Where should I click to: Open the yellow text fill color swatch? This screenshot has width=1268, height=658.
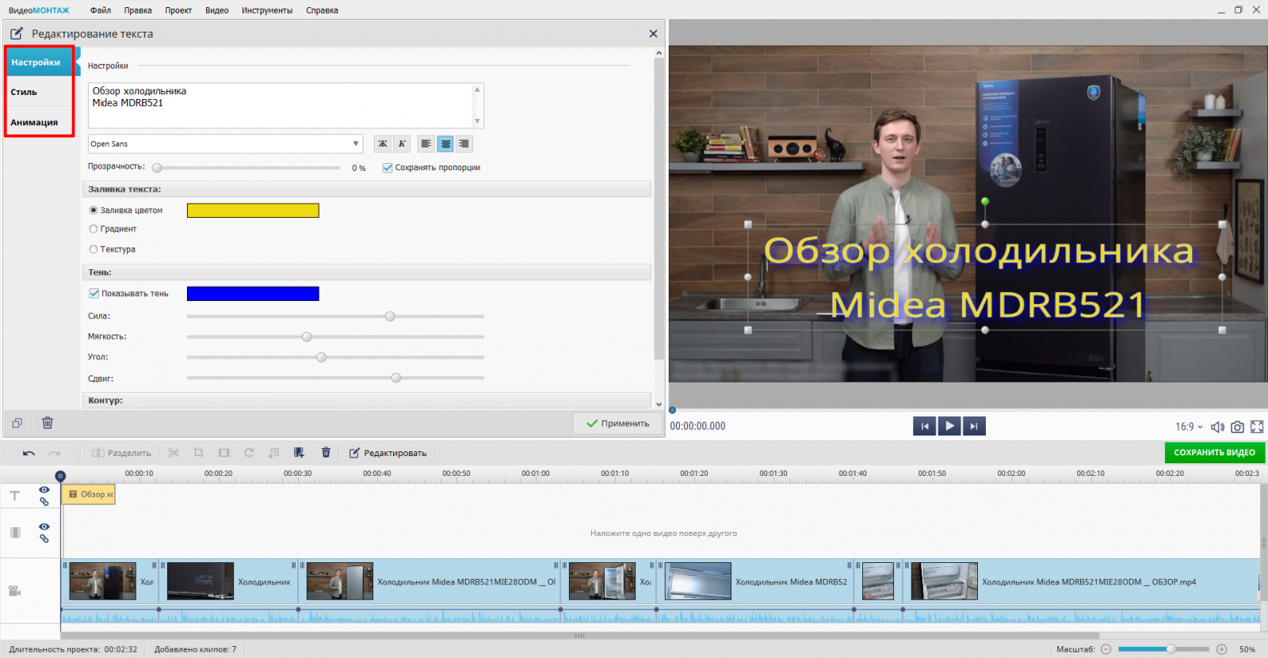[x=253, y=211]
